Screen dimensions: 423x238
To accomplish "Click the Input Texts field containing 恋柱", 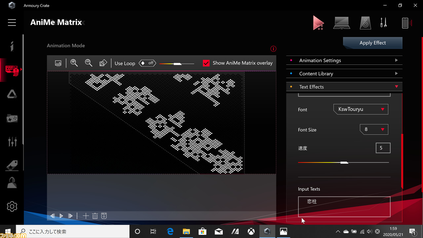I will (x=344, y=207).
